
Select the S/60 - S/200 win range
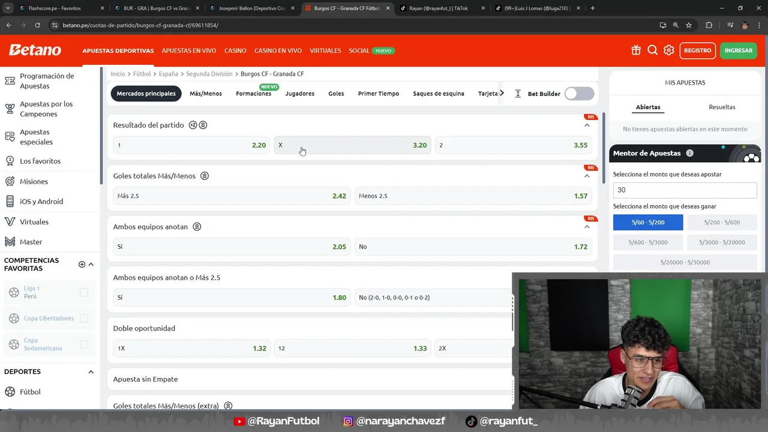point(648,222)
